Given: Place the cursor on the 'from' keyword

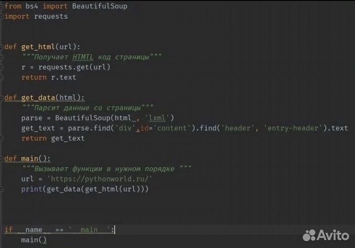Looking at the screenshot, I should 13,6.
